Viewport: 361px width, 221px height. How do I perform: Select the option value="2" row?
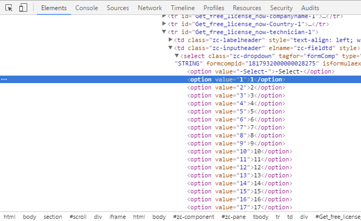(236, 87)
